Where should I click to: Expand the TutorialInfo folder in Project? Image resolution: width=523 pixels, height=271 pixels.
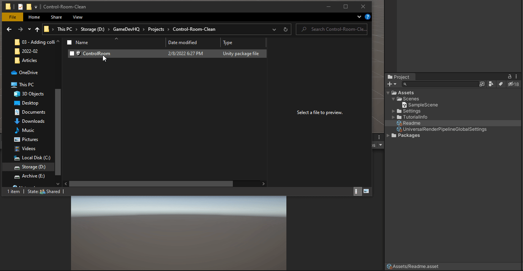pyautogui.click(x=393, y=117)
